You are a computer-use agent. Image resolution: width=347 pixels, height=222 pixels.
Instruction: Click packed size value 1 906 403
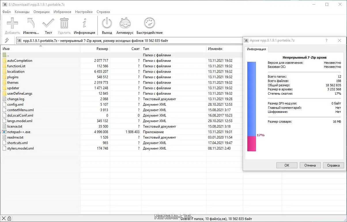(x=133, y=132)
